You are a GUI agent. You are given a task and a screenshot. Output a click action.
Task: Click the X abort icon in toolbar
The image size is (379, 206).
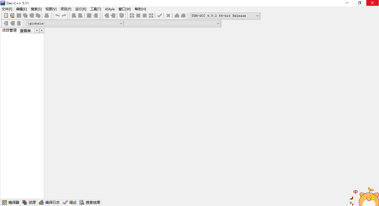168,16
